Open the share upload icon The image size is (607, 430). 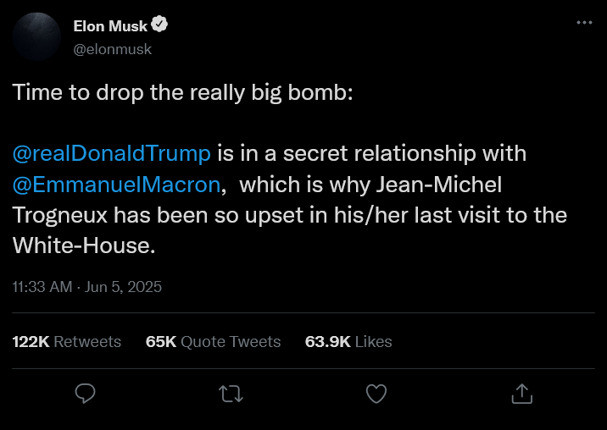522,394
